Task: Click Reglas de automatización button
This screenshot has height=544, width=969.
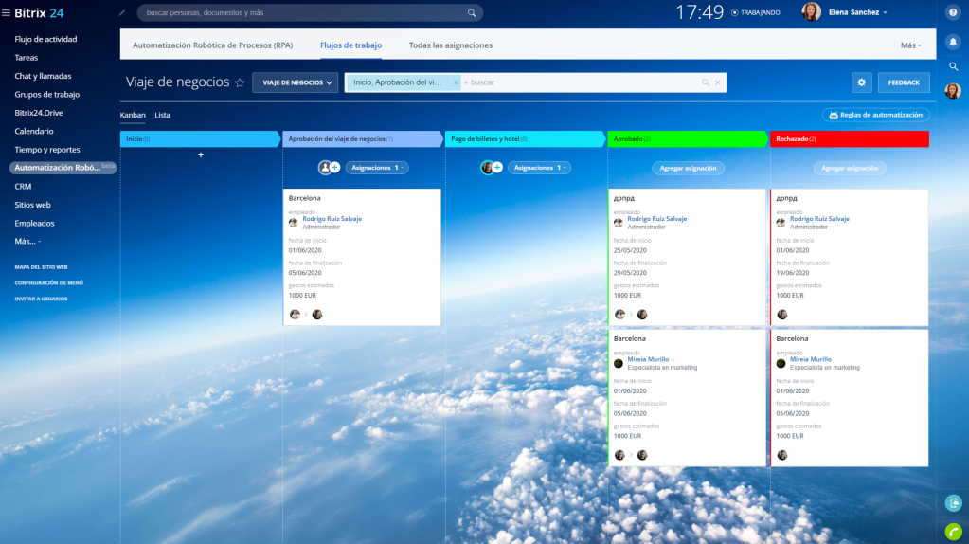Action: click(876, 115)
